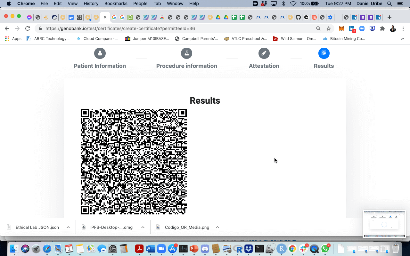The width and height of the screenshot is (410, 256).
Task: Open the Zoom extension in Chrome toolbar
Action: tap(362, 28)
